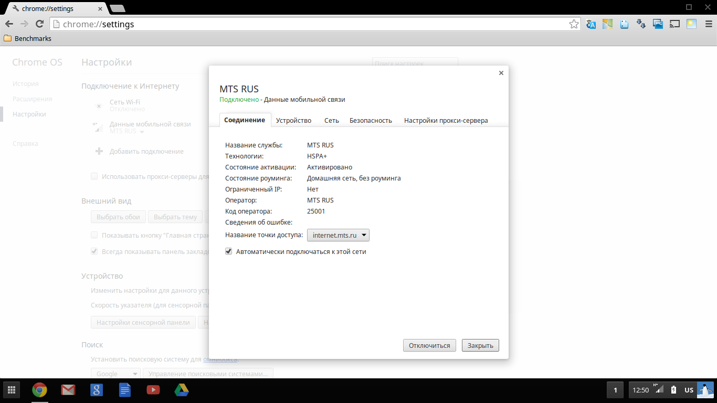Open the blue picture-stack extension icon
The image size is (717, 403).
point(658,24)
